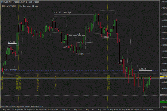This screenshot has width=167, height=111.
Task: Click the 1.41710 price axis value
Action: (164, 26)
